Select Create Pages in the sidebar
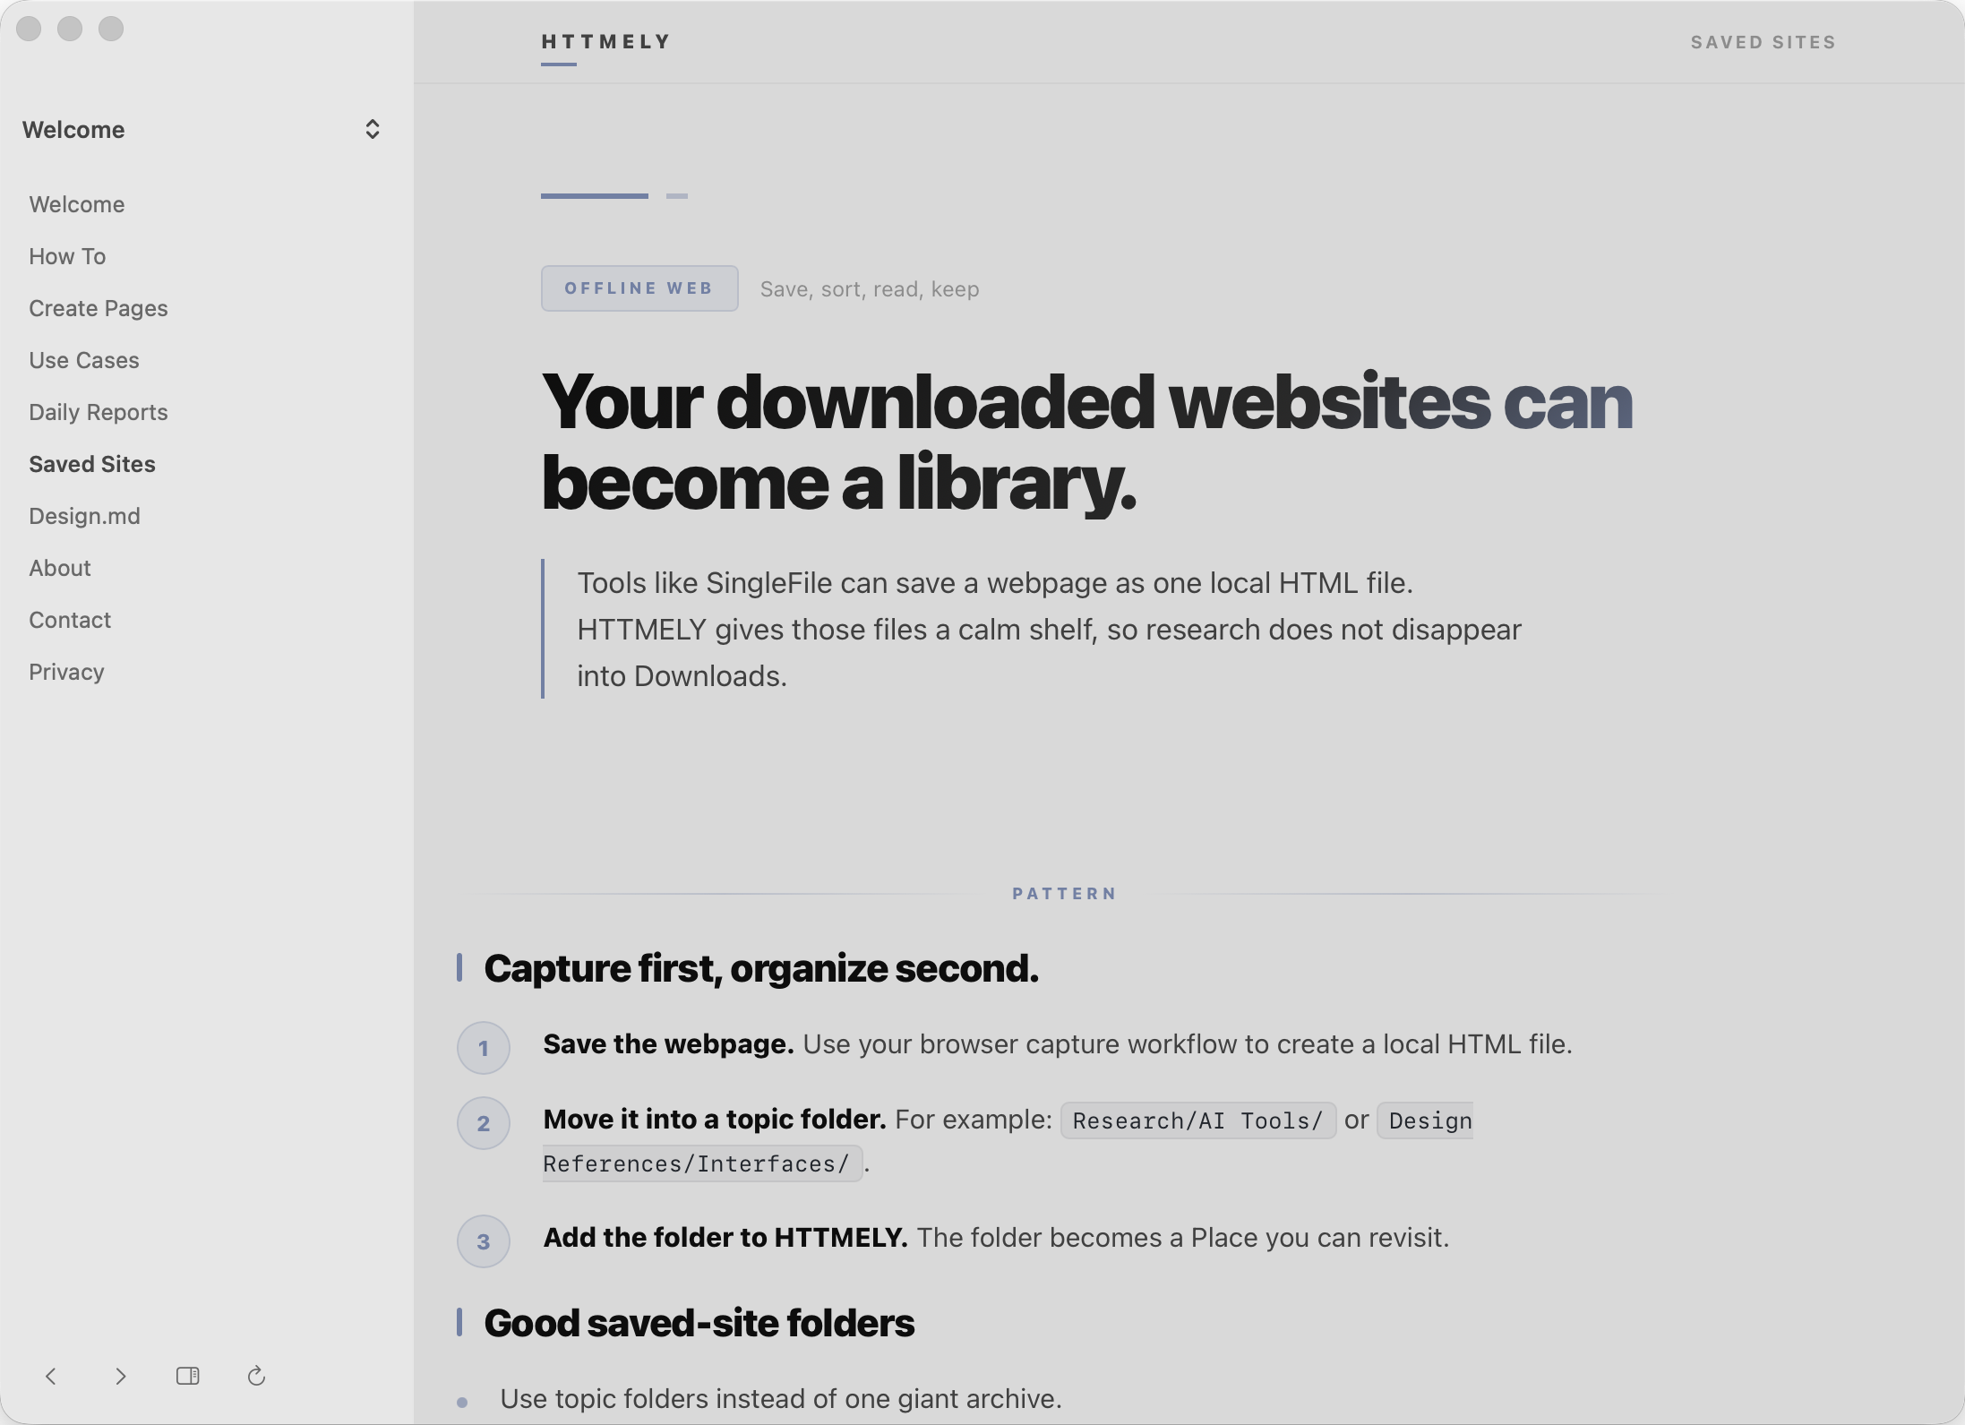The height and width of the screenshot is (1425, 1965). 99,308
